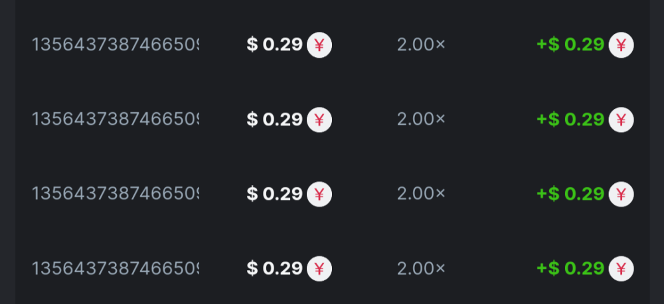This screenshot has height=304, width=664.
Task: Select the 2.00× multiplier in the second row
Action: tap(421, 119)
